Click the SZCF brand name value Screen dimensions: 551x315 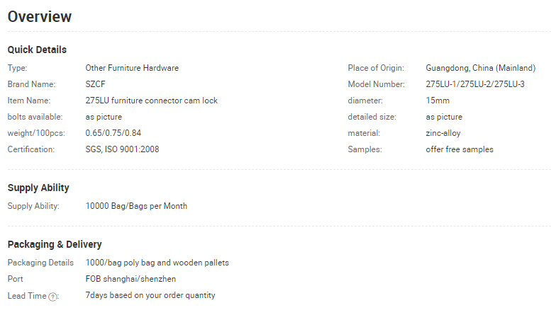click(95, 84)
